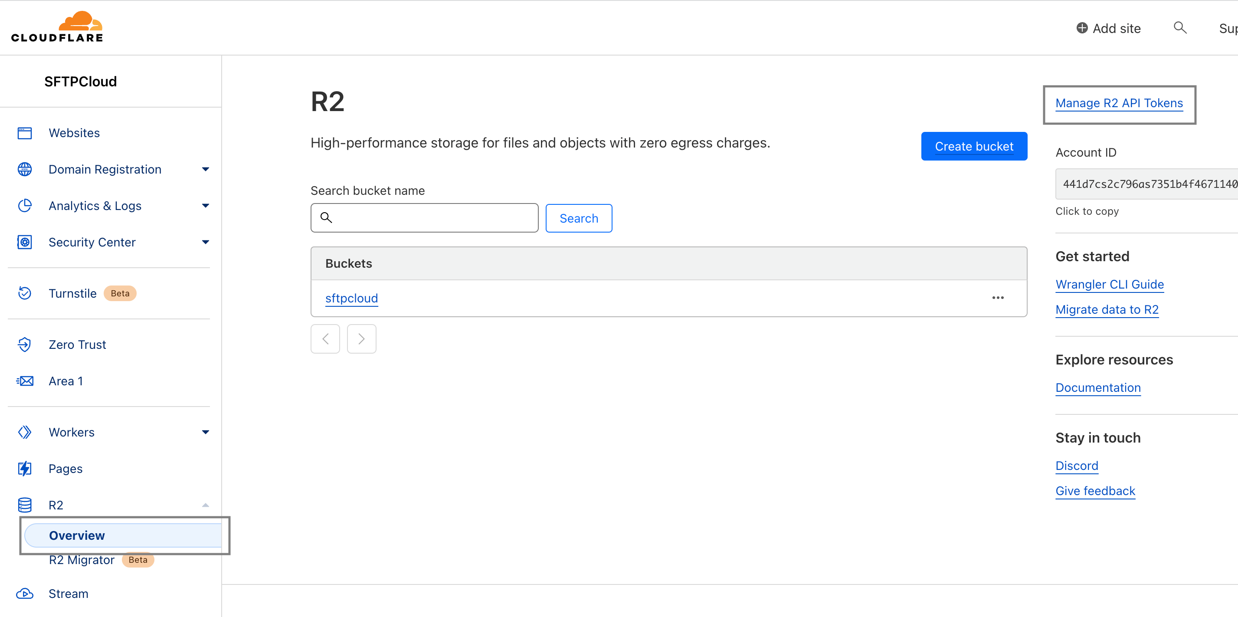Open R2 Migrator in the sidebar
The height and width of the screenshot is (617, 1238).
pyautogui.click(x=82, y=560)
